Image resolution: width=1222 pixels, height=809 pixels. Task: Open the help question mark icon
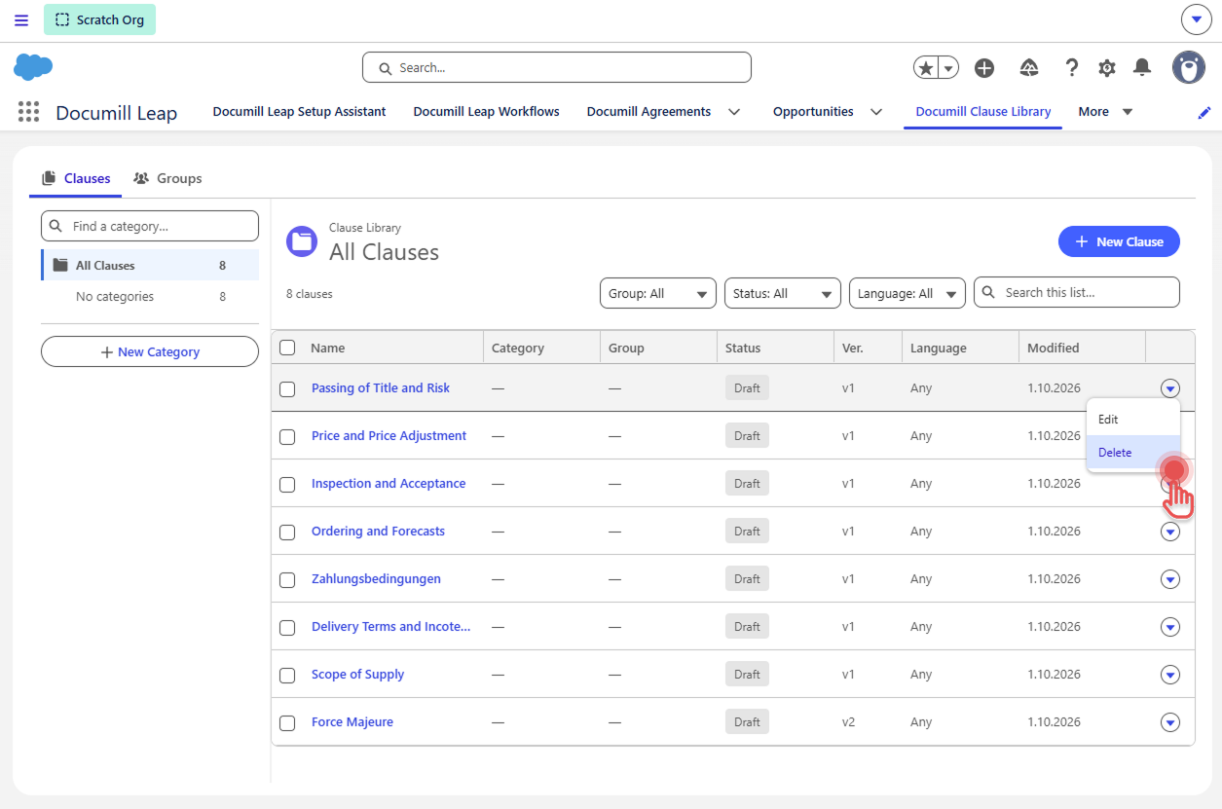[x=1072, y=67]
